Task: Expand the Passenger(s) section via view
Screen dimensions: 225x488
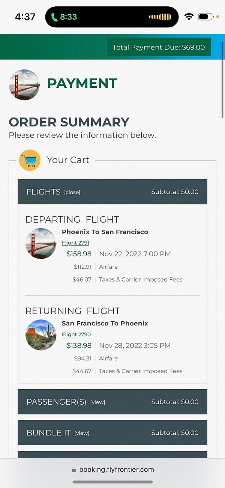Action: coord(97,402)
